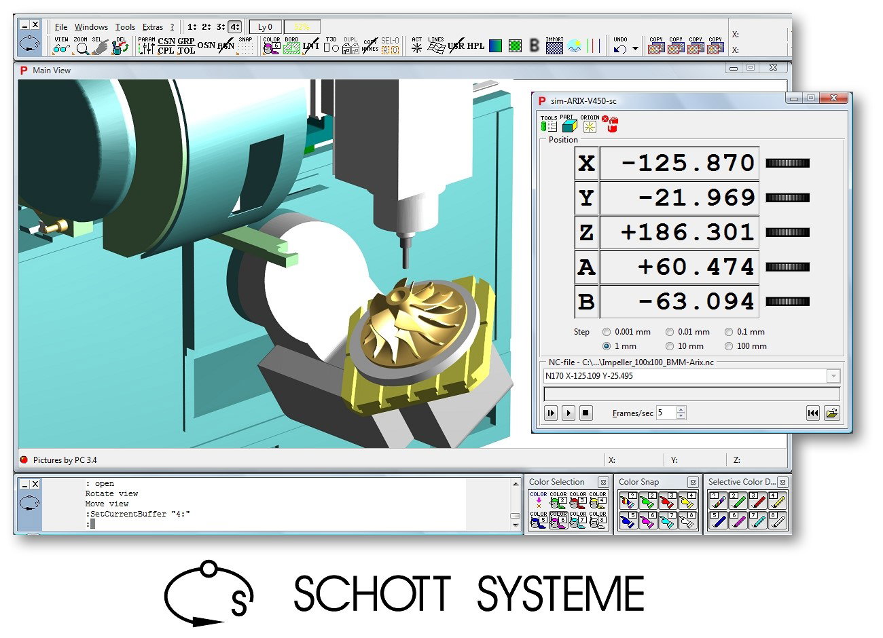Viewport: 883px width, 638px height.
Task: Play the NC simulation
Action: coord(569,413)
